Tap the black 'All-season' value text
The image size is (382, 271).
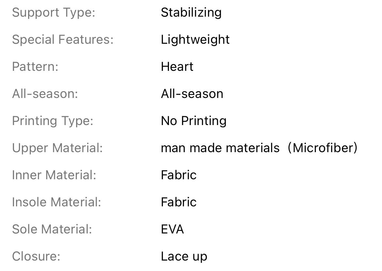click(x=192, y=94)
